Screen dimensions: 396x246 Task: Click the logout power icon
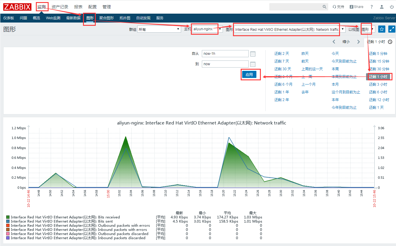[392, 7]
